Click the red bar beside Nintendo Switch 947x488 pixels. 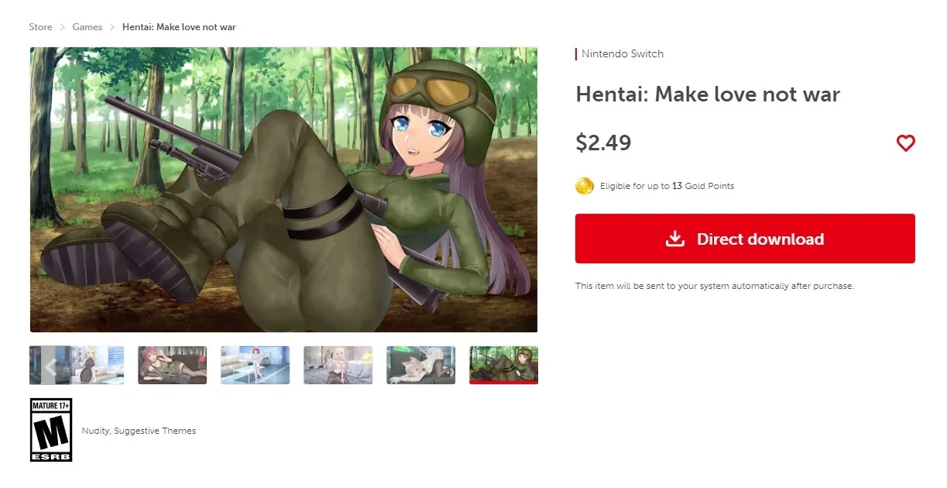coord(576,54)
